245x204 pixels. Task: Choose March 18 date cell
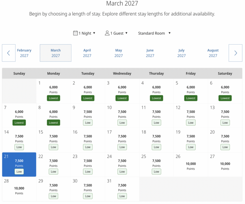[156, 140]
